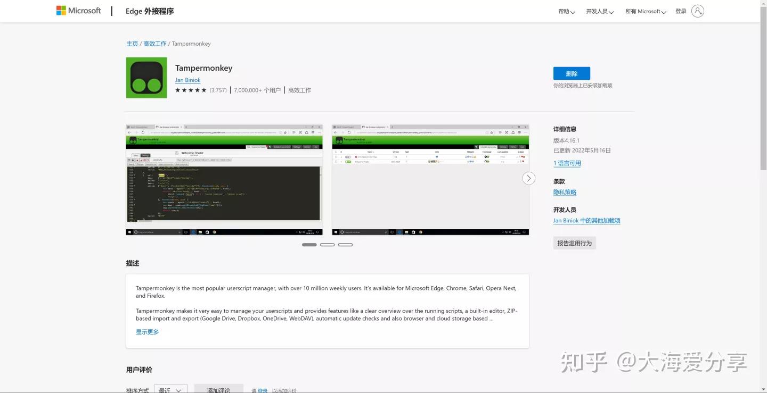Select the second carousel indicator
This screenshot has width=767, height=393.
click(x=328, y=245)
